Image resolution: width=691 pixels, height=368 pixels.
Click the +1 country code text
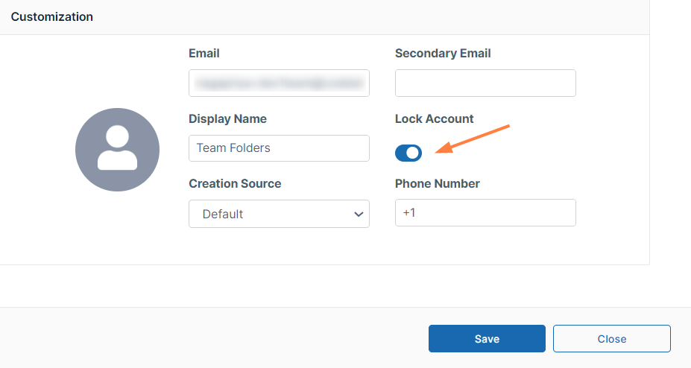tap(409, 213)
